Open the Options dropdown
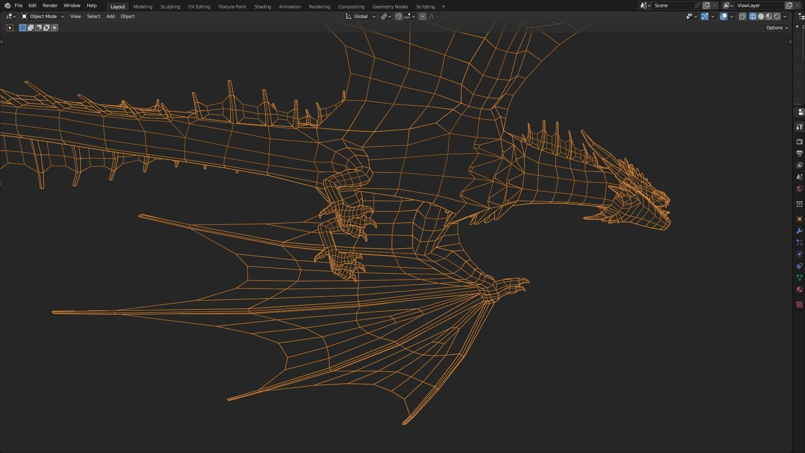Image resolution: width=805 pixels, height=453 pixels. pos(777,28)
